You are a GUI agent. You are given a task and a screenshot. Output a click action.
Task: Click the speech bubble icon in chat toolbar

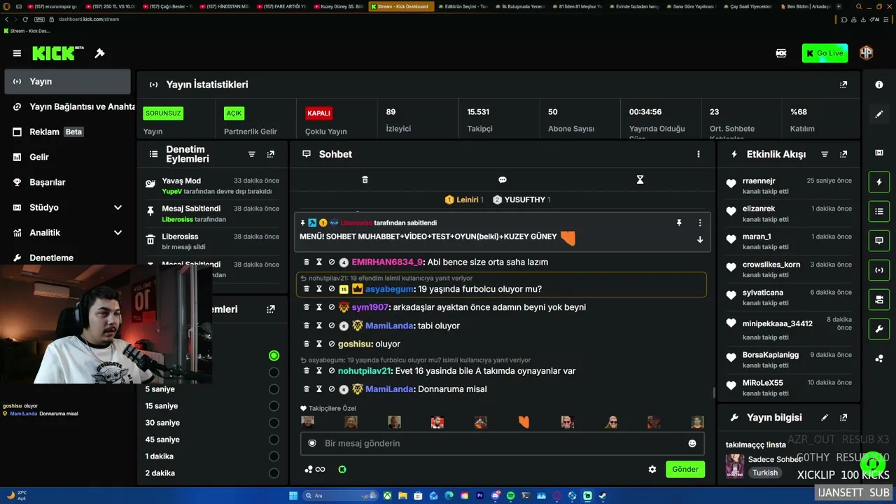(x=503, y=180)
